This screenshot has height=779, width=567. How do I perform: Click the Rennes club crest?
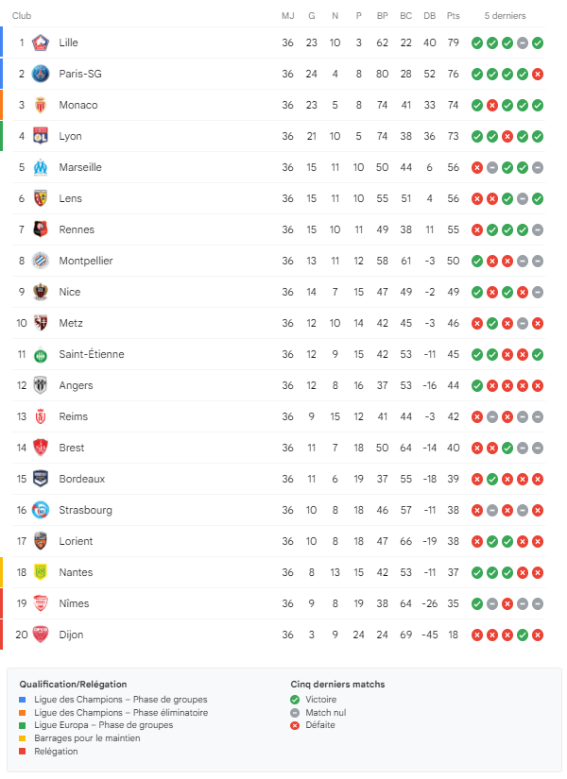[x=41, y=229]
